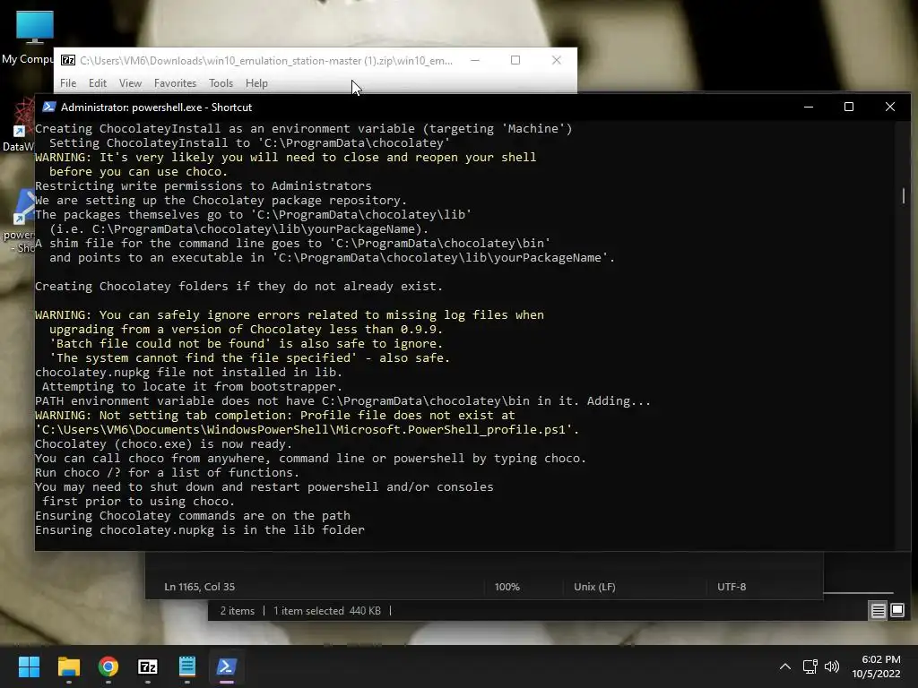This screenshot has height=688, width=918.
Task: Click '1 item selected 440 KB' text
Action: pos(326,610)
